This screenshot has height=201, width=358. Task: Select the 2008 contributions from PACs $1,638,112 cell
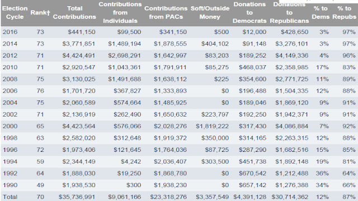(170, 79)
